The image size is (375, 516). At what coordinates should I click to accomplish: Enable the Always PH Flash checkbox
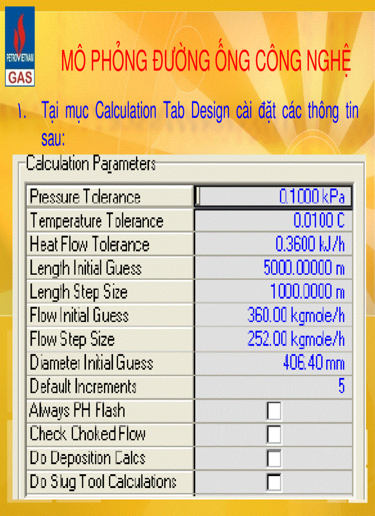[x=273, y=411]
